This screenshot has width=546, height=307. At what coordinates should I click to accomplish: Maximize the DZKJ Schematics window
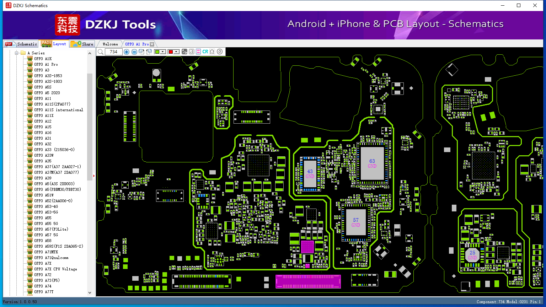click(x=519, y=5)
